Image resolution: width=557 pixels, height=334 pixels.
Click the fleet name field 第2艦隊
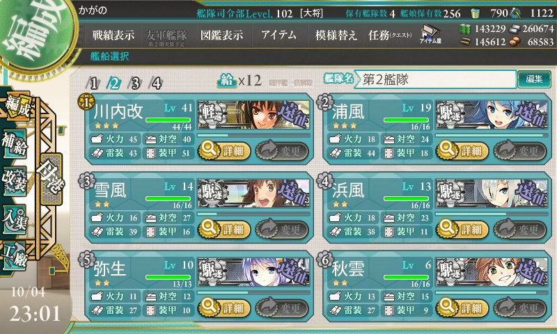pos(436,79)
